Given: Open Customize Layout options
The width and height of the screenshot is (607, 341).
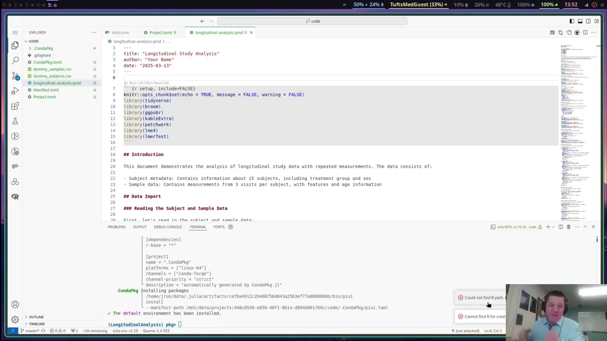Looking at the screenshot, I should pyautogui.click(x=597, y=21).
